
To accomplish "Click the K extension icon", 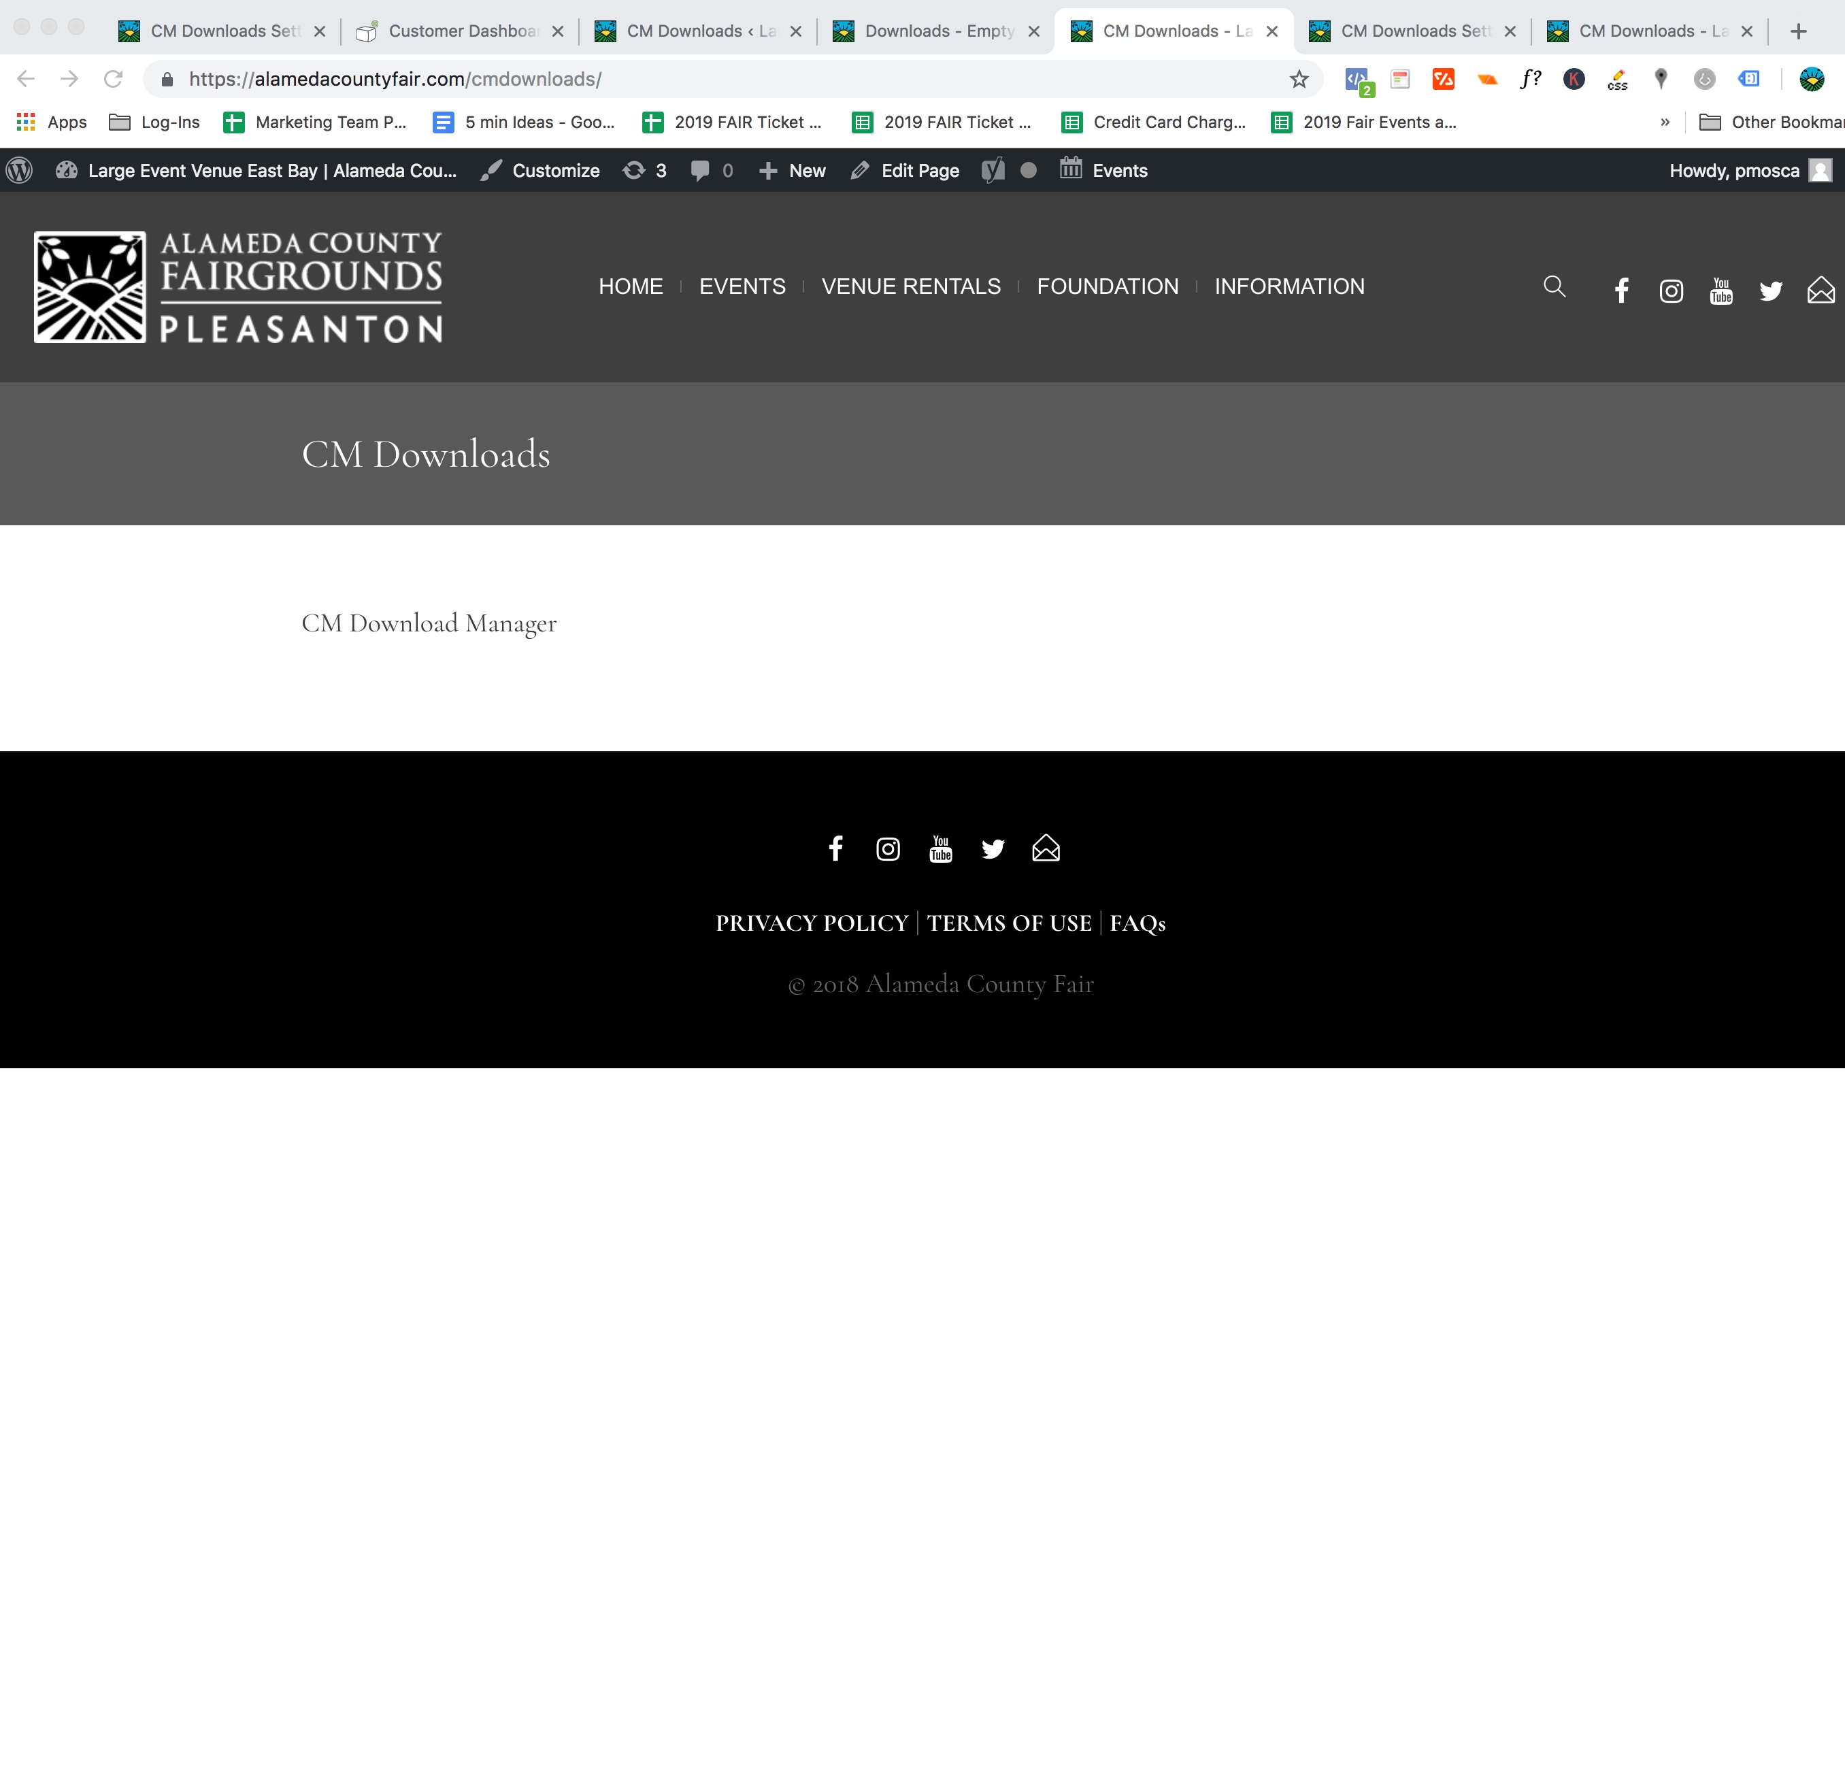I will [1574, 79].
